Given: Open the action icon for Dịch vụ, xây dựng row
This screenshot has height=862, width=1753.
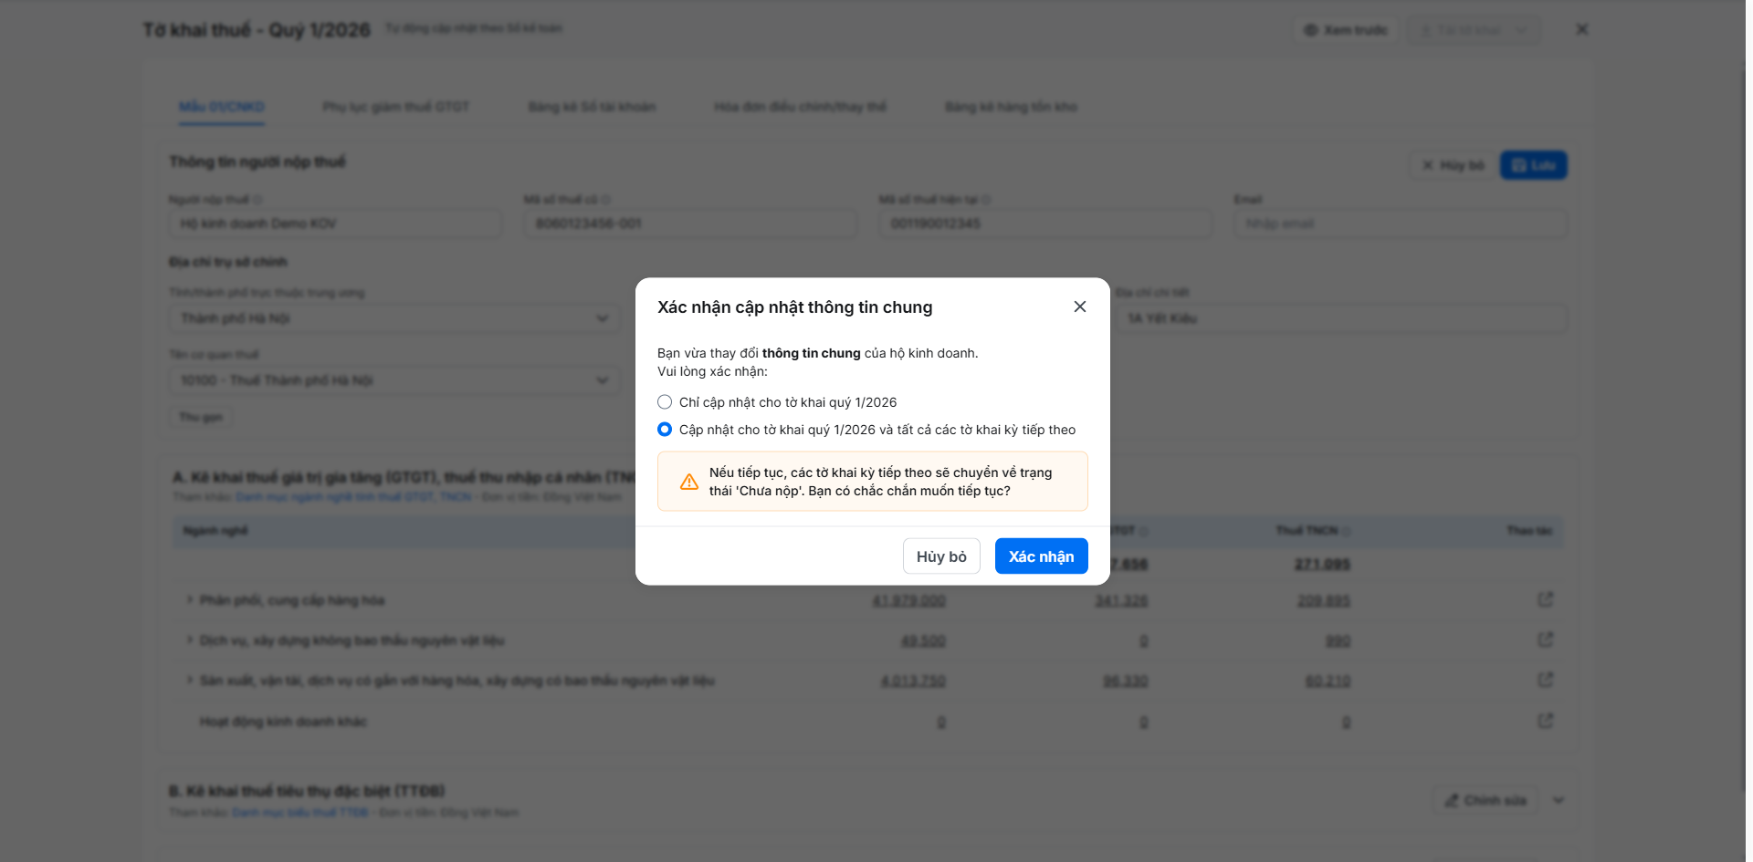Looking at the screenshot, I should 1545,639.
